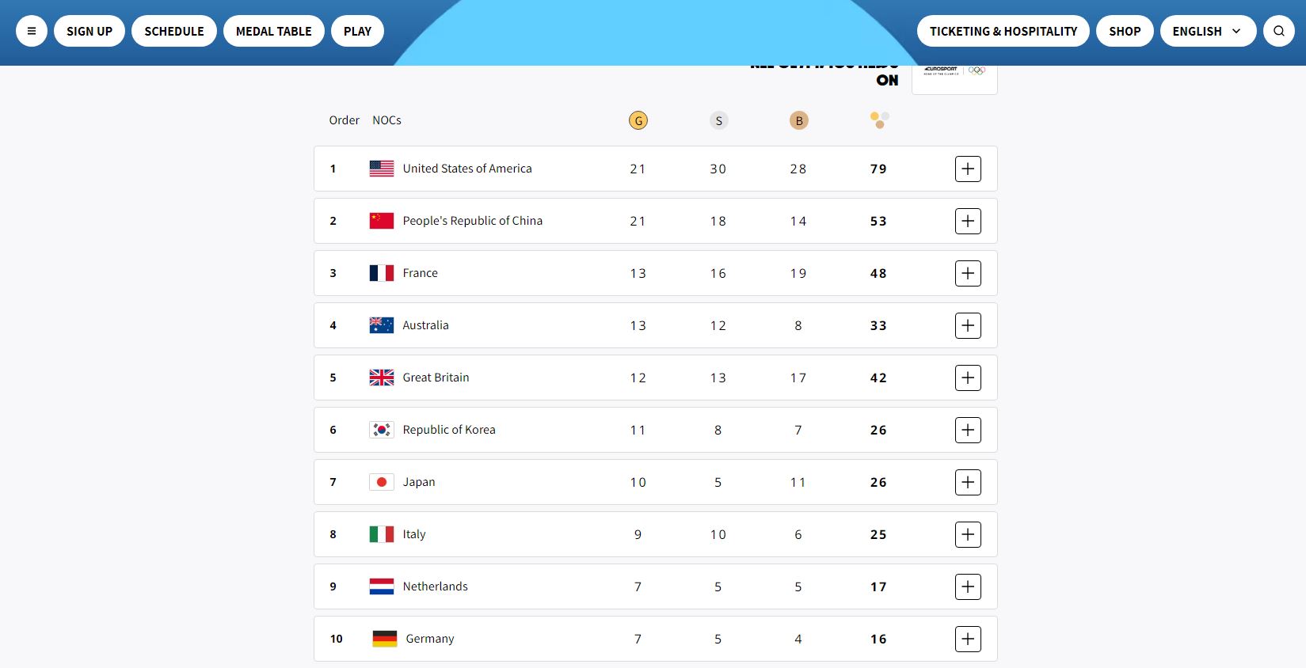1306x668 pixels.
Task: Open Ticketing & Hospitality
Action: click(x=1003, y=31)
